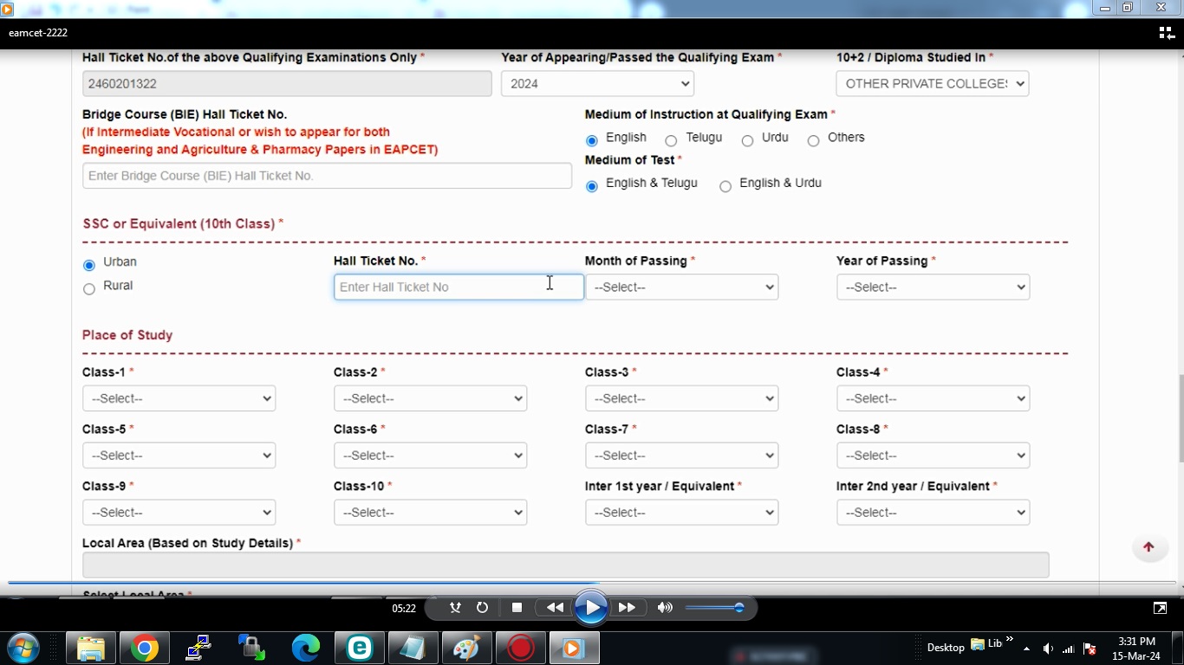
Task: Select Others medium of instruction
Action: (x=813, y=140)
